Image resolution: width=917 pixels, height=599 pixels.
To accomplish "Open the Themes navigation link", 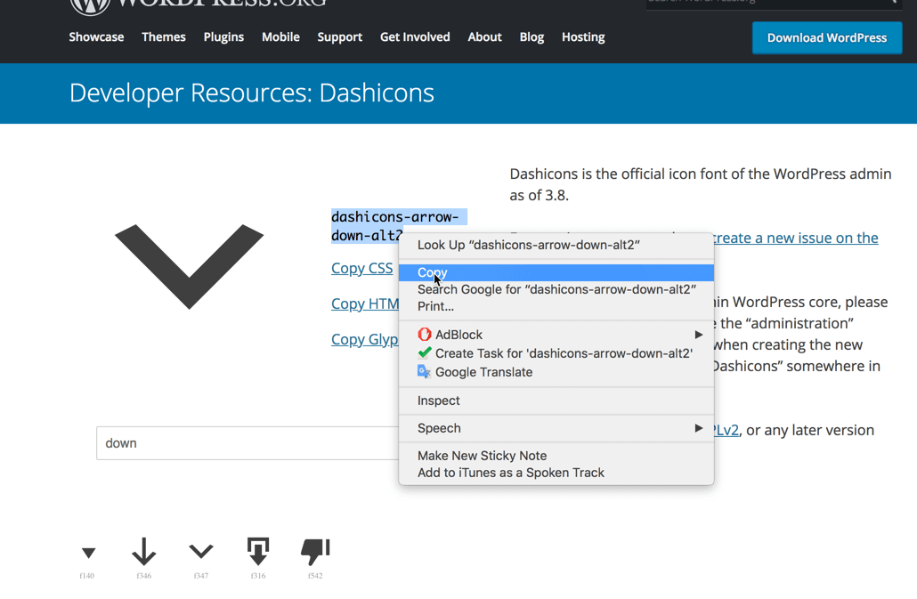I will [164, 37].
